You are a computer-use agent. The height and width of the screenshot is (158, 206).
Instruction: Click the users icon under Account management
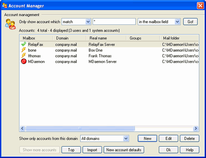(10, 24)
